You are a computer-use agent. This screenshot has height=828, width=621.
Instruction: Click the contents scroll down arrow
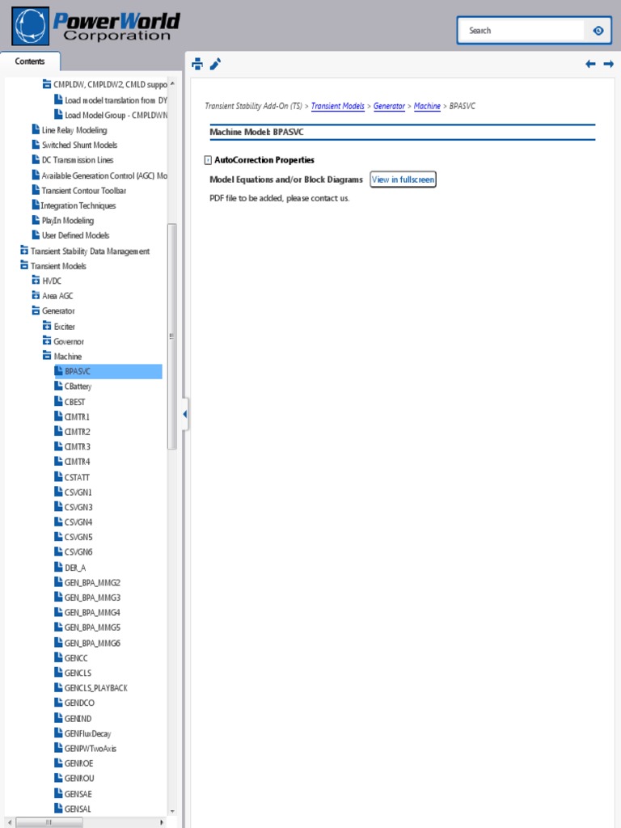pos(172,812)
